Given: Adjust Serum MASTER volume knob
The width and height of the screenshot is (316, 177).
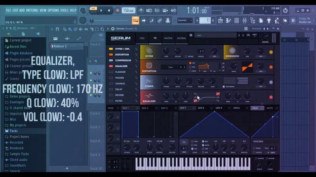Looking at the screenshot, I should tap(265, 37).
